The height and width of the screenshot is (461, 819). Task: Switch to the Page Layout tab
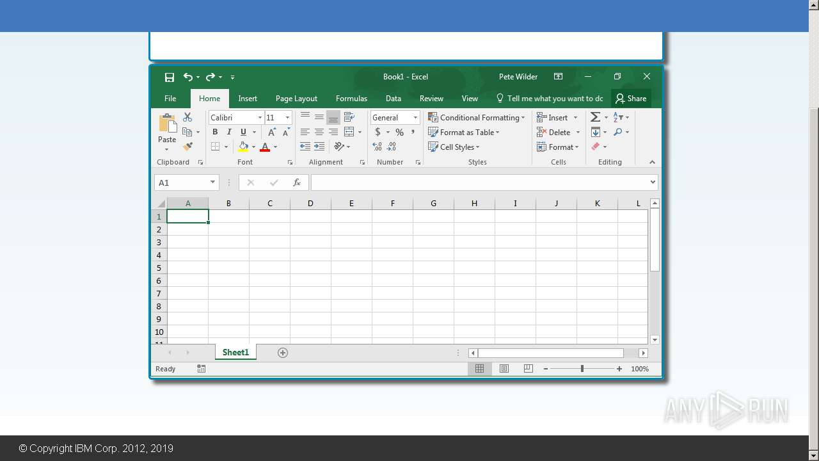(296, 99)
